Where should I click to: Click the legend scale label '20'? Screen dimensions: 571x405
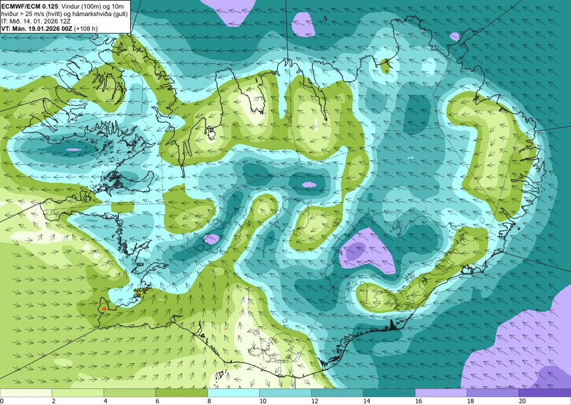coord(522,401)
